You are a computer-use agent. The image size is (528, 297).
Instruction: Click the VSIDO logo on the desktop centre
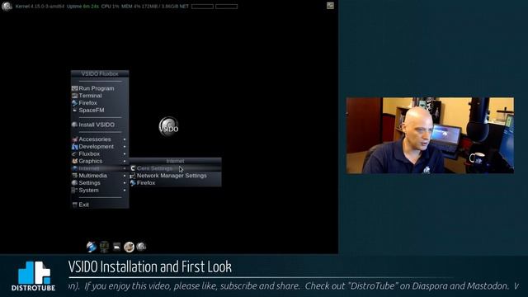[x=168, y=126]
